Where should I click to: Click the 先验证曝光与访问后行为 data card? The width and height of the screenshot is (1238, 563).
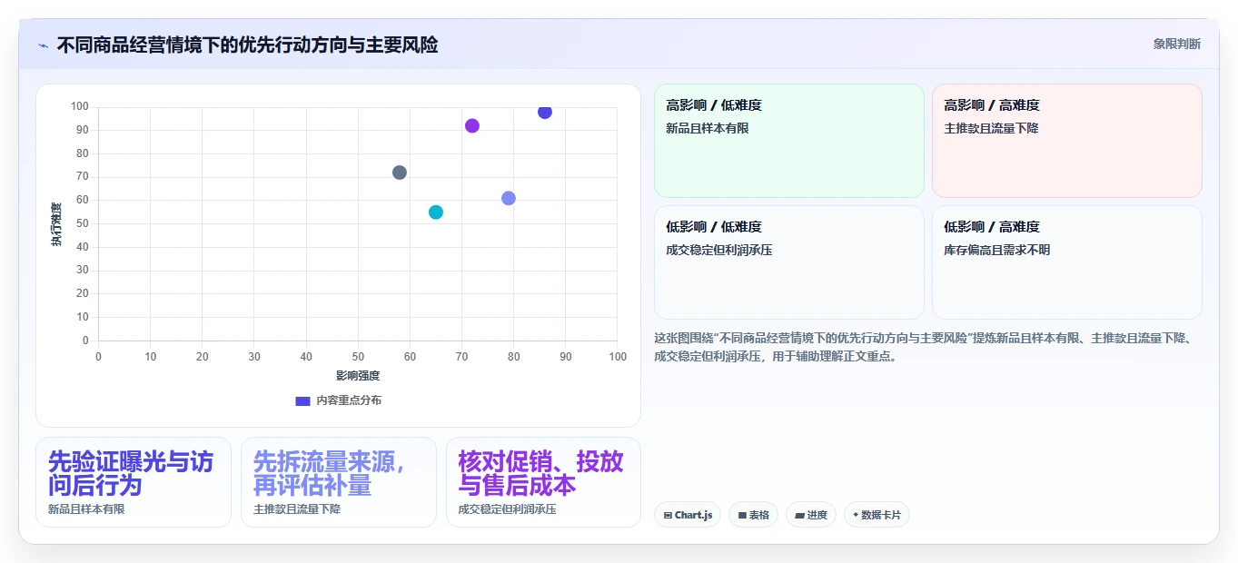coord(134,482)
